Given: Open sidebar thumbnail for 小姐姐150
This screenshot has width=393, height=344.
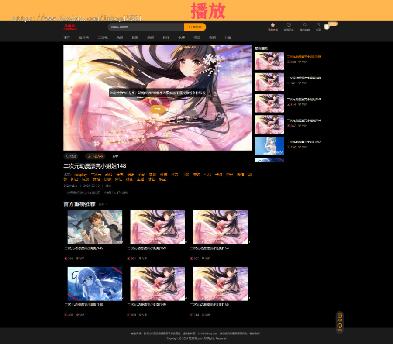Looking at the screenshot, I should pos(269,103).
